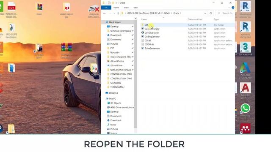Open WhatsApp desktop shortcut
Viewport: 271px width, 152px height.
click(245, 110)
